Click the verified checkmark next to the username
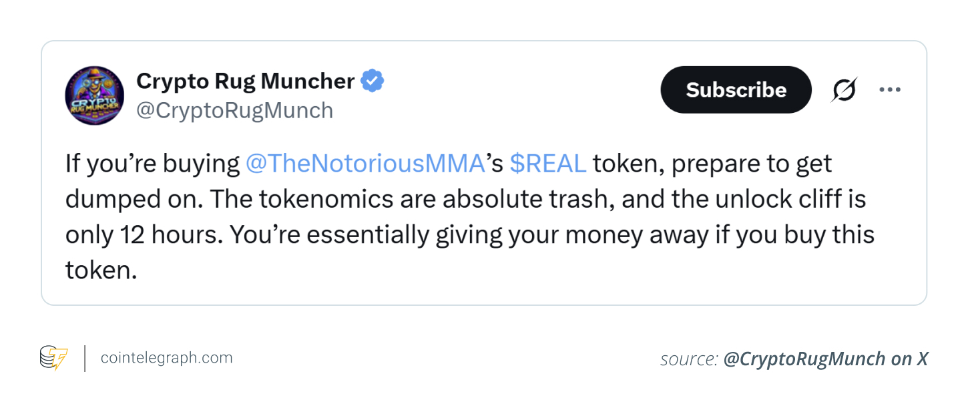The width and height of the screenshot is (968, 412). tap(373, 80)
